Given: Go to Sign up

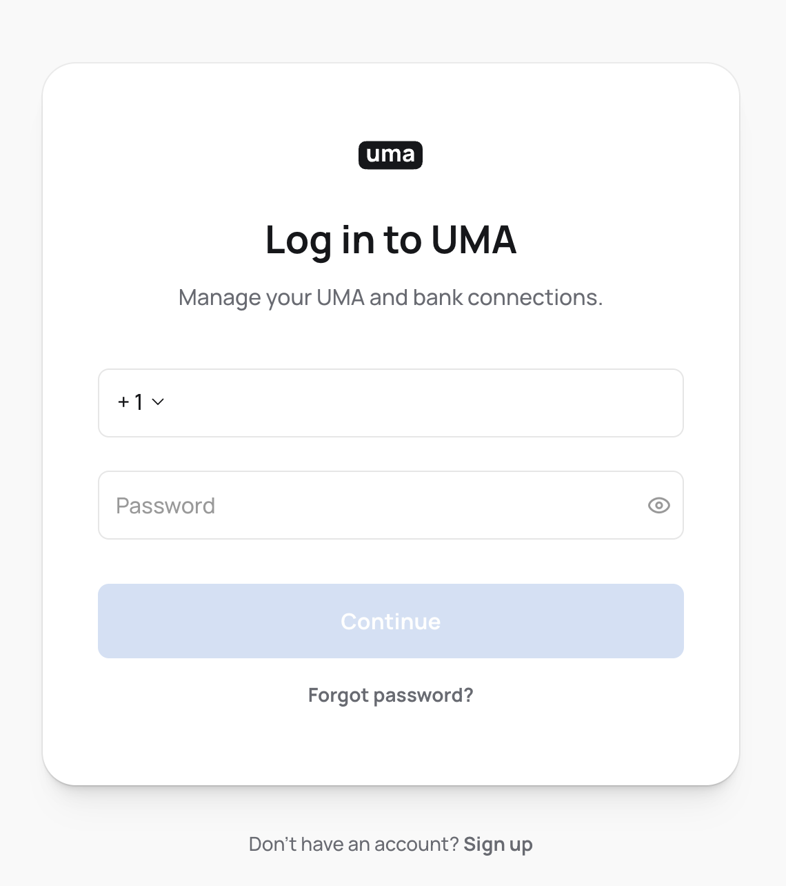Looking at the screenshot, I should pyautogui.click(x=498, y=844).
